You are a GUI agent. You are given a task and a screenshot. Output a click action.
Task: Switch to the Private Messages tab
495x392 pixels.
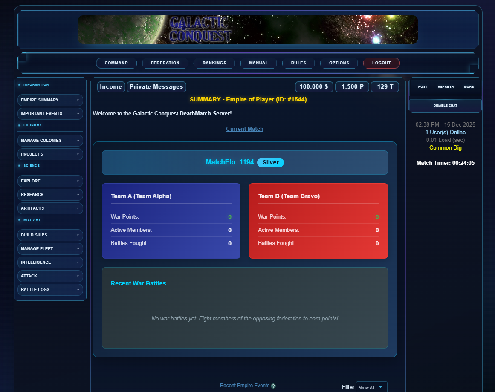[x=156, y=86]
